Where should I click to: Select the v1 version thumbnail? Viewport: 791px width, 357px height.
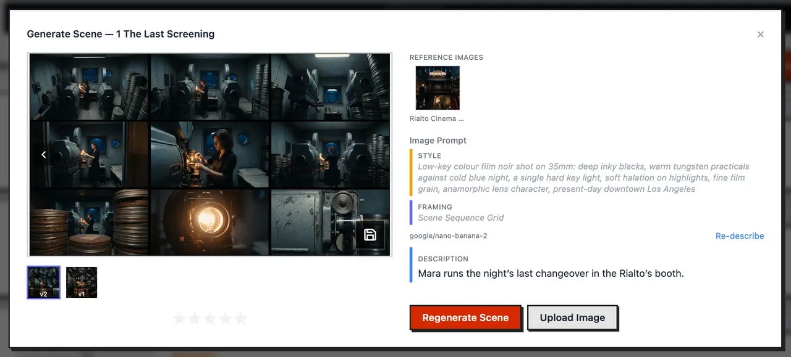pos(82,282)
